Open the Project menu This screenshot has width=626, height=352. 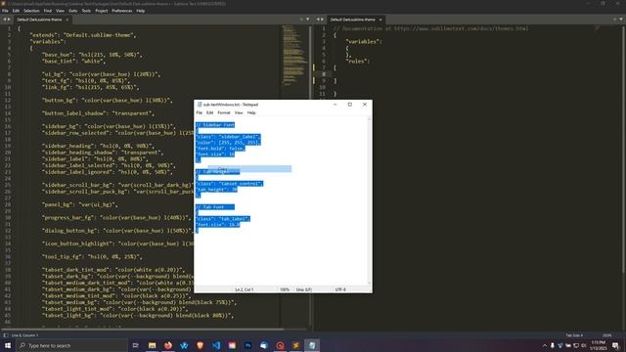click(x=102, y=11)
